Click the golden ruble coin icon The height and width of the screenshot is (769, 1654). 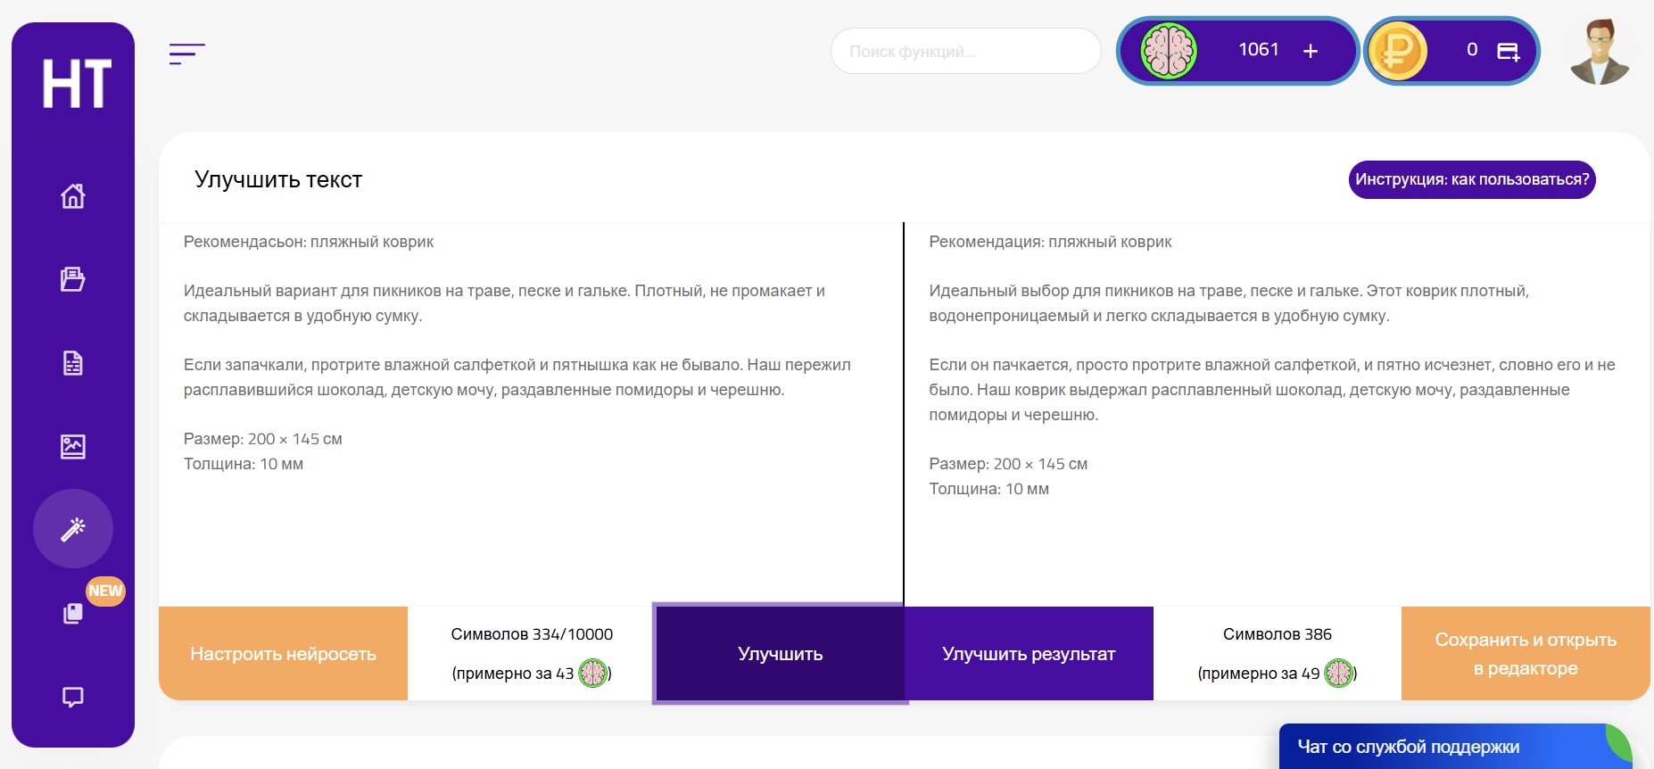[x=1397, y=52]
